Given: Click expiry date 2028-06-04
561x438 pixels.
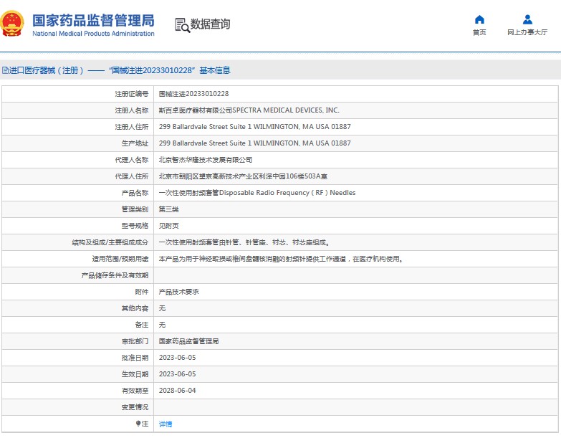Looking at the screenshot, I should [x=178, y=391].
